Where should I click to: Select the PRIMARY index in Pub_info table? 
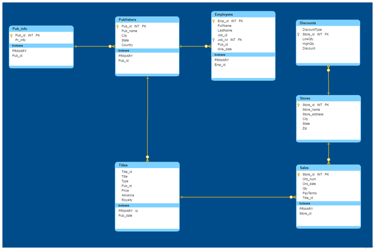(19, 51)
